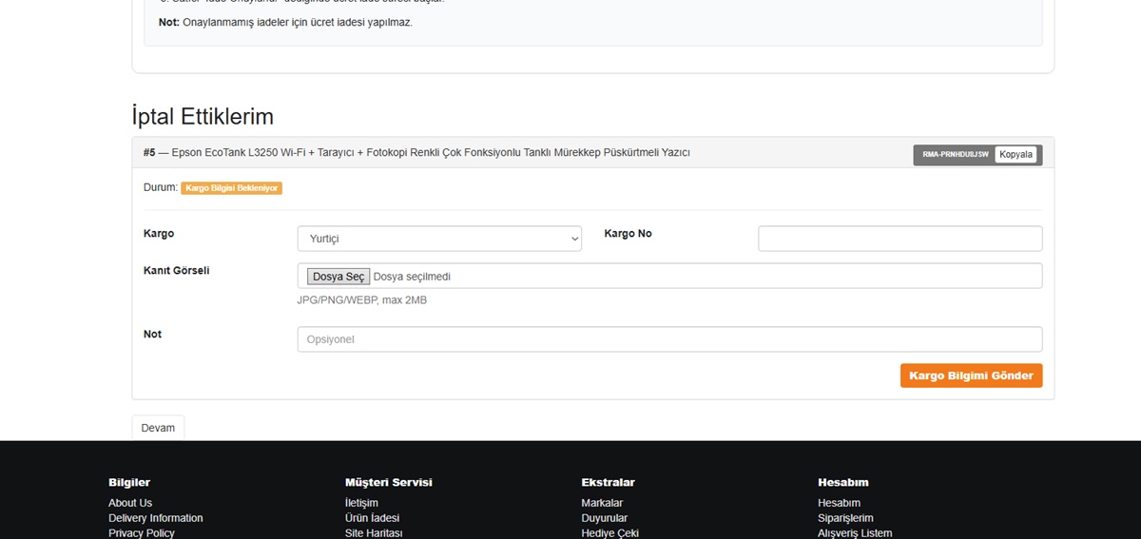This screenshot has width=1141, height=539.
Task: Copy RMA code with Kopyala button
Action: pyautogui.click(x=1015, y=154)
